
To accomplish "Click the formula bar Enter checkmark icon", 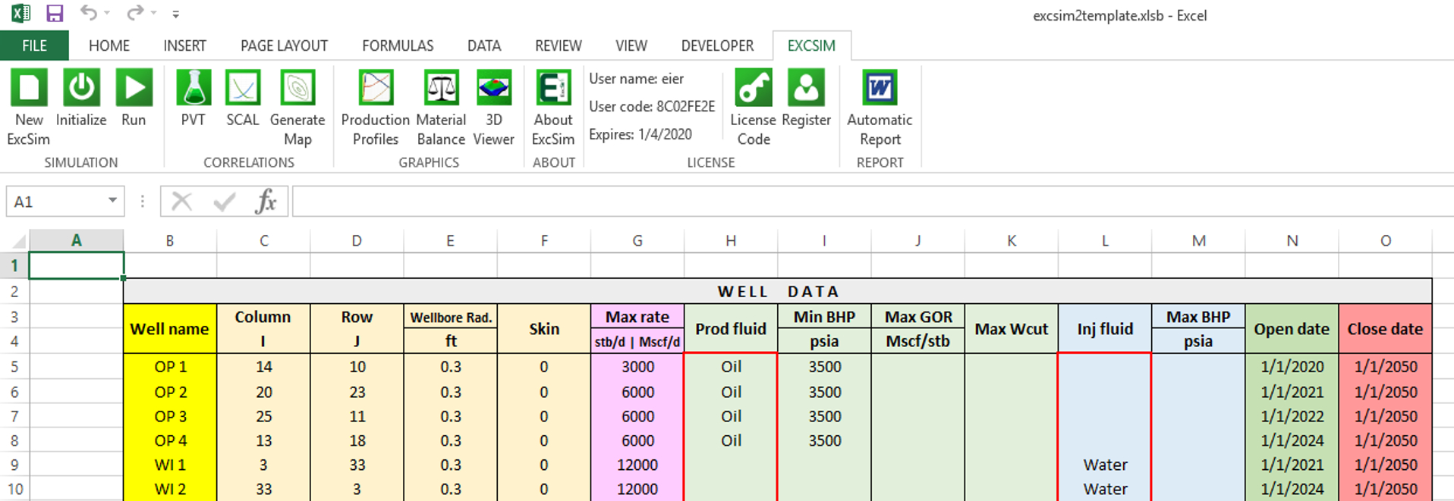I will pos(224,202).
